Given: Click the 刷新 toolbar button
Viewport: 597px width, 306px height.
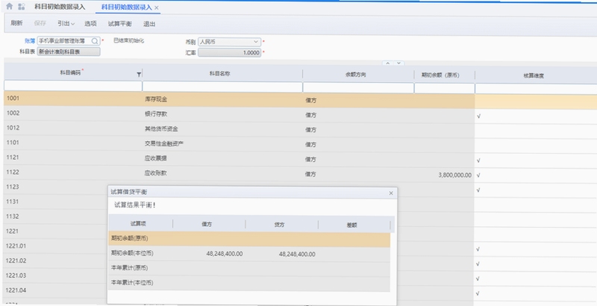Looking at the screenshot, I should click(16, 23).
